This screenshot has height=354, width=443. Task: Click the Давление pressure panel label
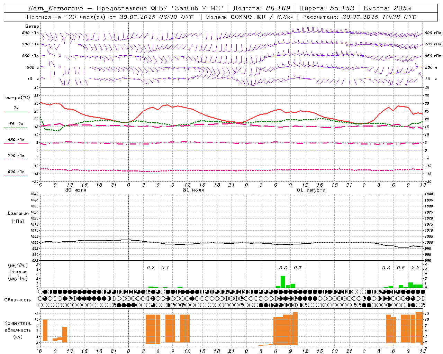click(18, 214)
